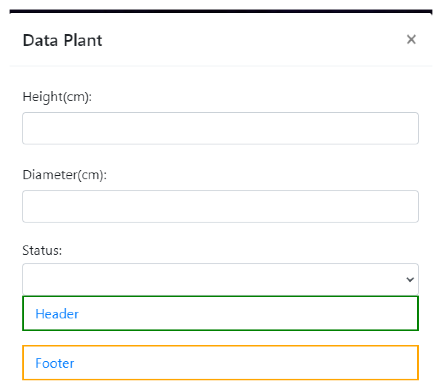
Task: Click the "Height(cm):" label text
Action: pyautogui.click(x=57, y=97)
